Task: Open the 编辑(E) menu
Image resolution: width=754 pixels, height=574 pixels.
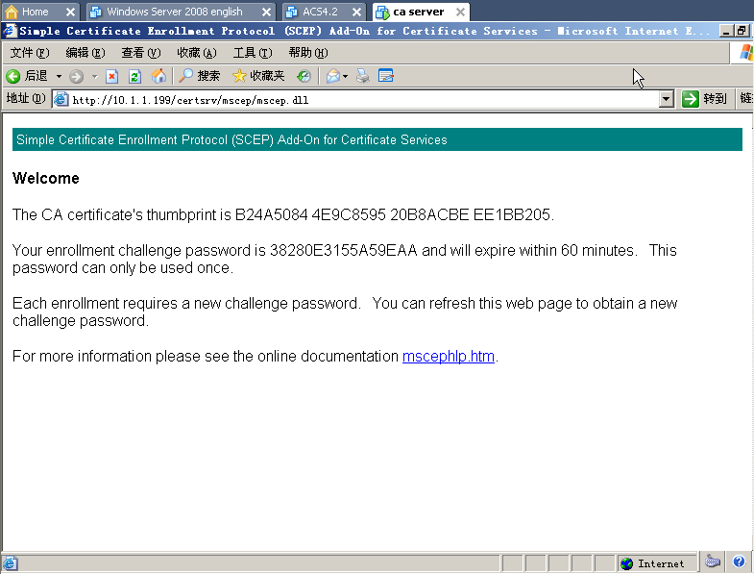Action: pyautogui.click(x=85, y=53)
